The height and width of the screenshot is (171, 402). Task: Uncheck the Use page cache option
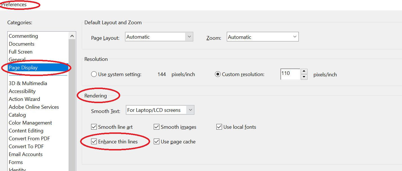click(x=157, y=142)
